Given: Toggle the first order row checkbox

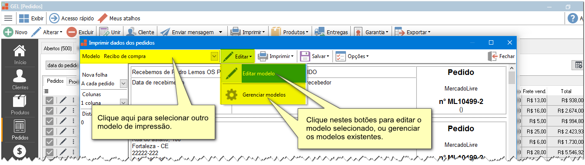Looking at the screenshot, I should [50, 100].
